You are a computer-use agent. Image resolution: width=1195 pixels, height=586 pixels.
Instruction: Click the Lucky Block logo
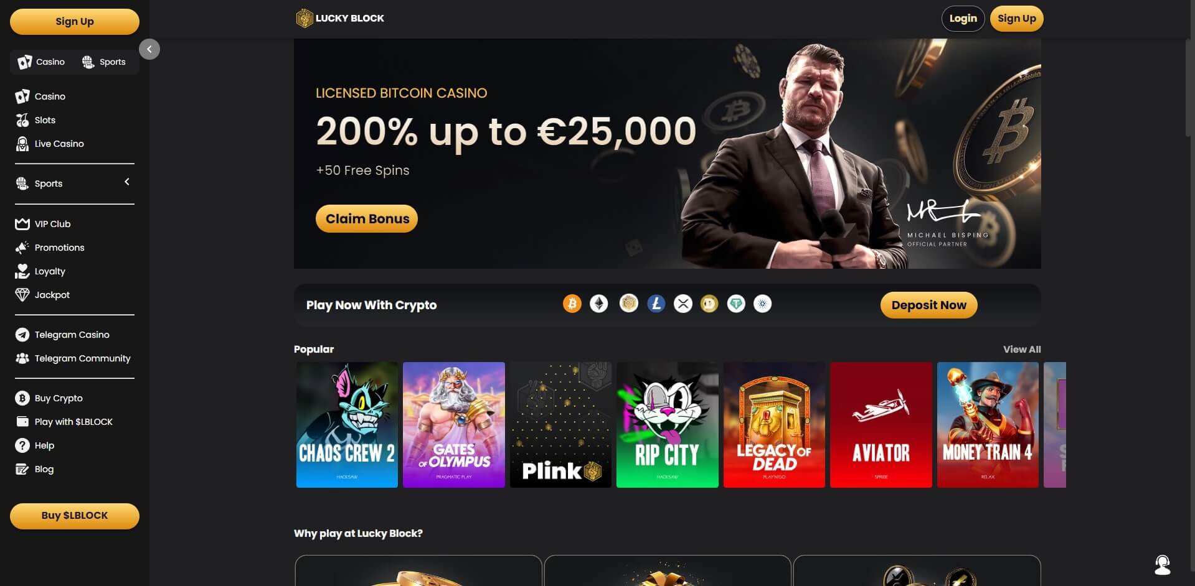[x=340, y=18]
